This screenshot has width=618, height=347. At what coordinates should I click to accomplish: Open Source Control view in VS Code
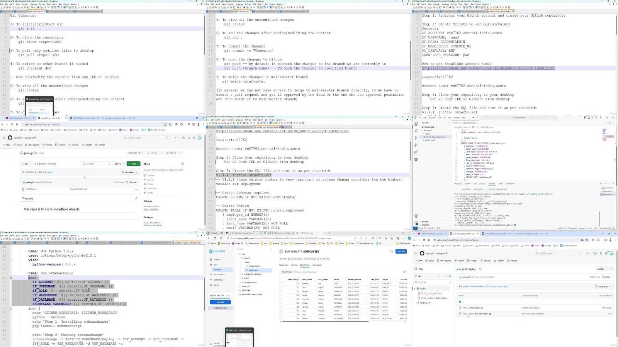[x=416, y=138]
